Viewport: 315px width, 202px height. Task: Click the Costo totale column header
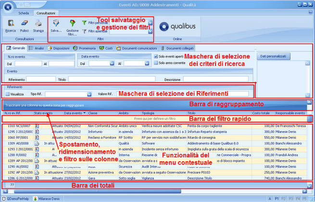[263, 113]
